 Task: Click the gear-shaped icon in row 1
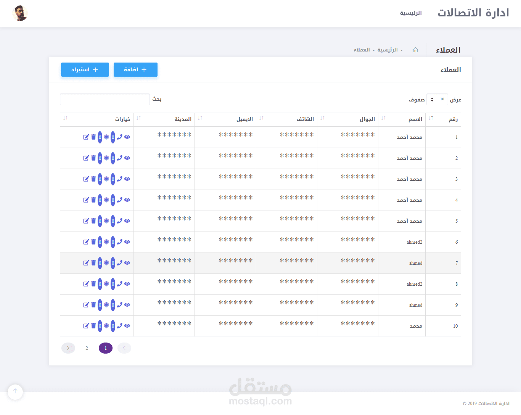coord(106,137)
